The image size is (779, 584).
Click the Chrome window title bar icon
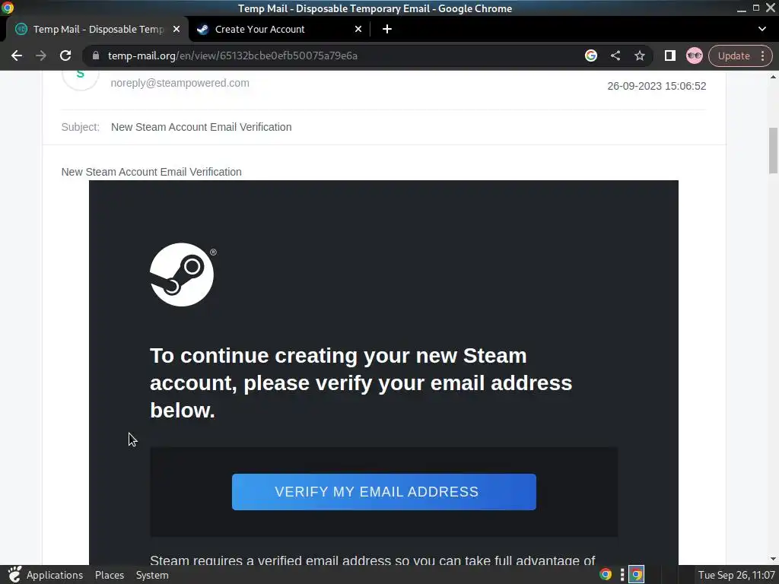point(8,8)
